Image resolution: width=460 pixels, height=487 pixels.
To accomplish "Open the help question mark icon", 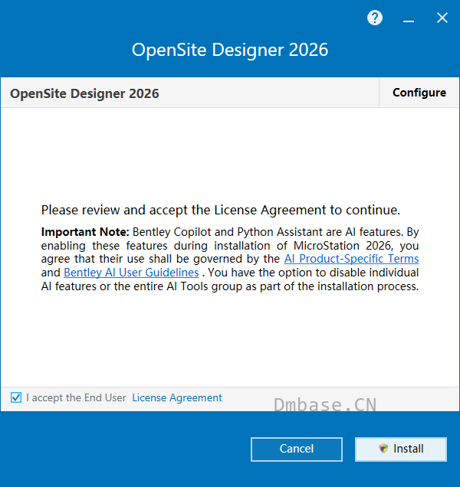I will click(x=375, y=18).
